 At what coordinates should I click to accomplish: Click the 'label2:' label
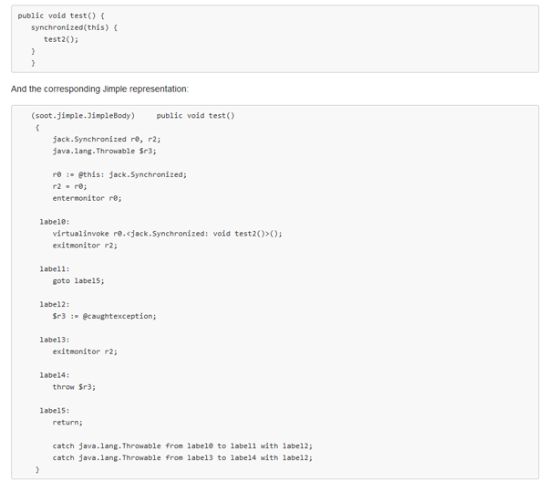point(55,304)
